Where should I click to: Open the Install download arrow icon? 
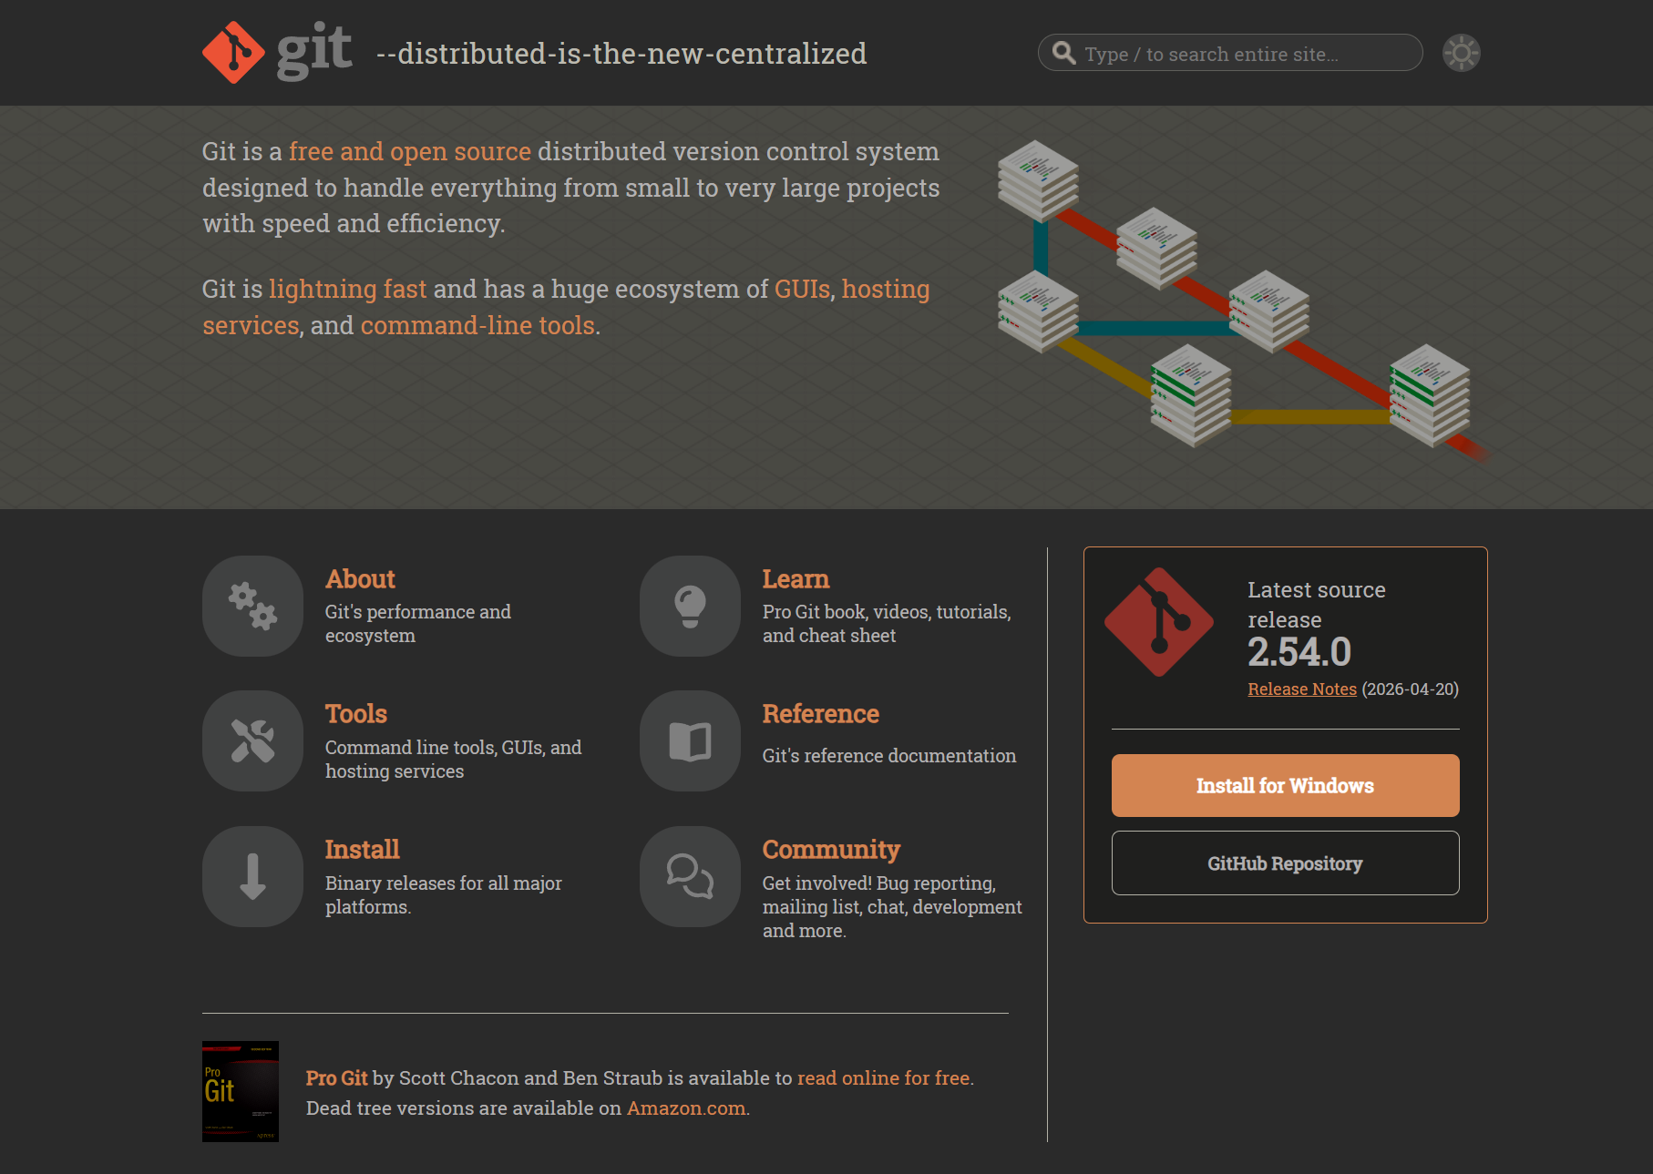252,876
